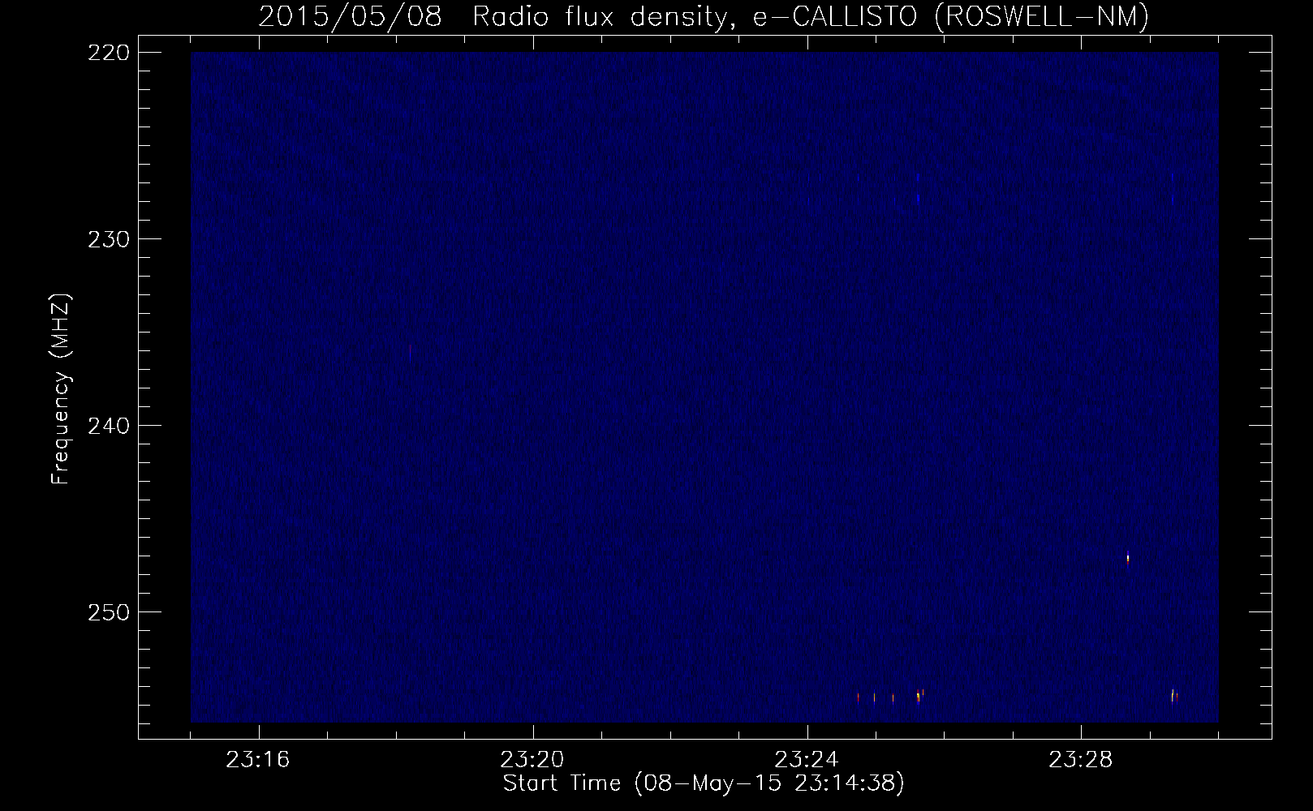This screenshot has width=1313, height=811.
Task: Select the Start Time (08-May-15 23:14:38) label
Action: point(704,783)
